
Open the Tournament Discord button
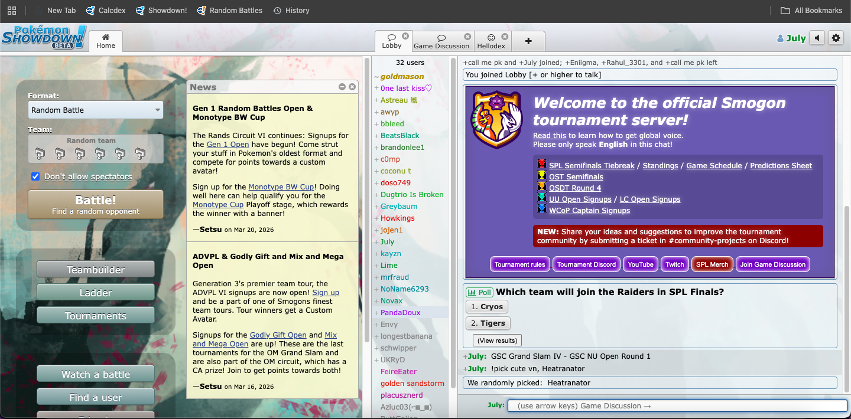tap(586, 264)
